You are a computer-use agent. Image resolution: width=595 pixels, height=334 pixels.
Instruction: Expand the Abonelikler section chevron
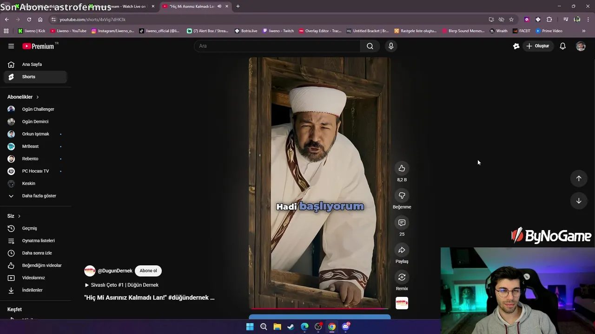click(37, 97)
